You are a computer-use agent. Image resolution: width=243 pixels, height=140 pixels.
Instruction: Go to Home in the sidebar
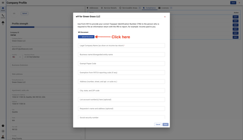[x=3, y=9]
